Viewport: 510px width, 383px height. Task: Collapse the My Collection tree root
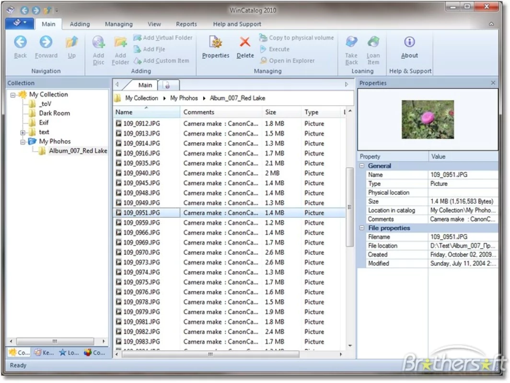pyautogui.click(x=12, y=94)
